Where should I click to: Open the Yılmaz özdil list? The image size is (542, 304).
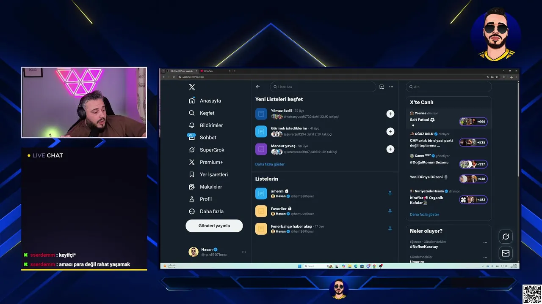[325, 114]
